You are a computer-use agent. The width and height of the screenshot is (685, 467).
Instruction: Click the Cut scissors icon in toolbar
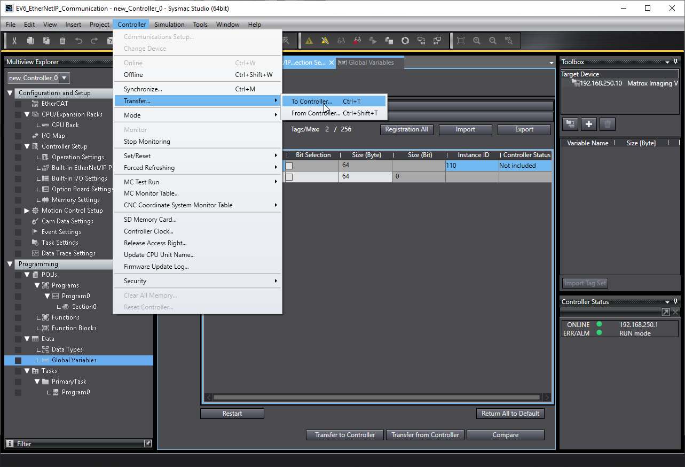click(x=14, y=41)
